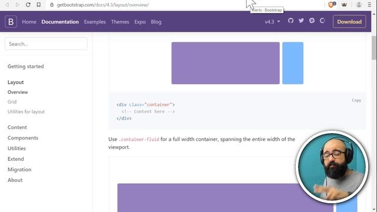Open Themes in navbar
The height and width of the screenshot is (212, 377).
(x=120, y=22)
